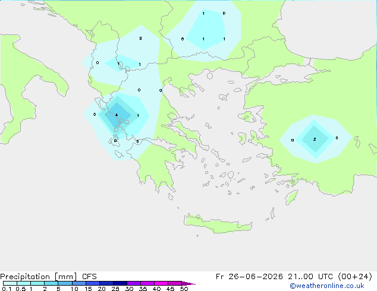The height and width of the screenshot is (291, 377).
Task: Click the "0.1" legend scale label
Action: click(7, 289)
